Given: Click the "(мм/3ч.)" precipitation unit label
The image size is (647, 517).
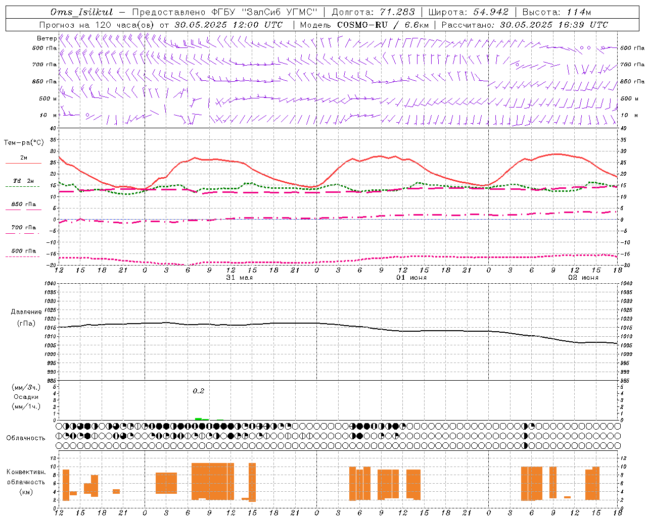Looking at the screenshot, I should (x=26, y=387).
